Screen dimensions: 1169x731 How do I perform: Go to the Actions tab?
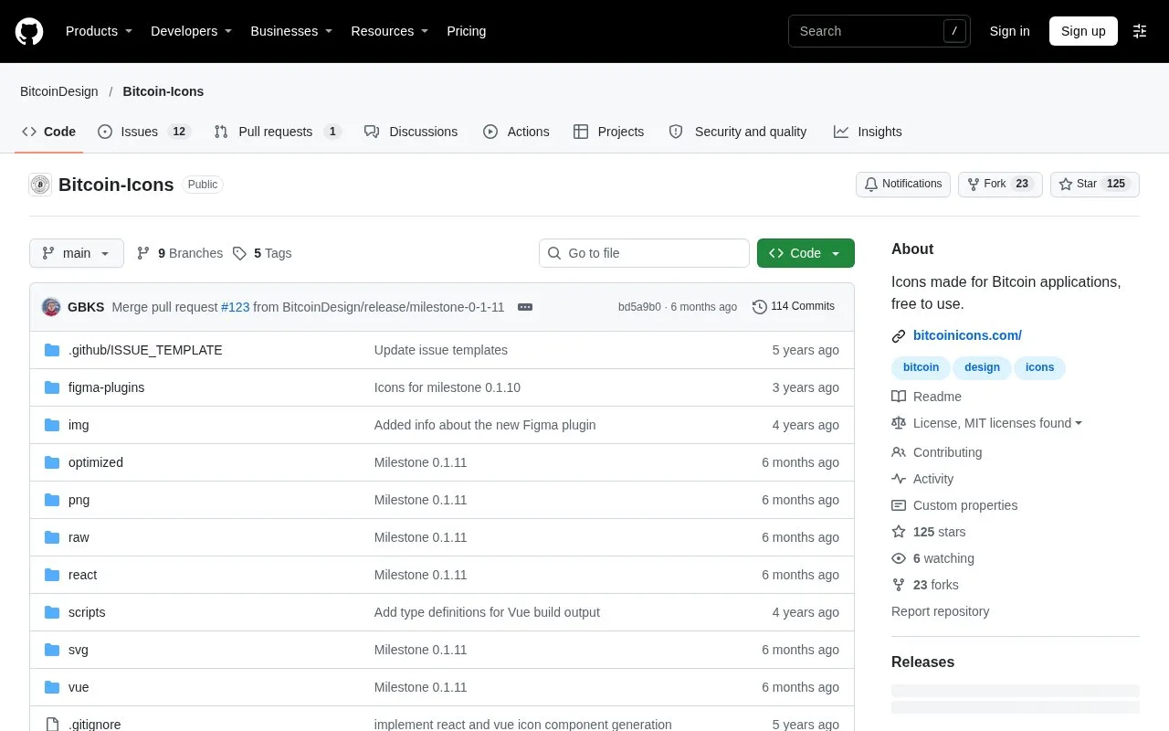[516, 132]
